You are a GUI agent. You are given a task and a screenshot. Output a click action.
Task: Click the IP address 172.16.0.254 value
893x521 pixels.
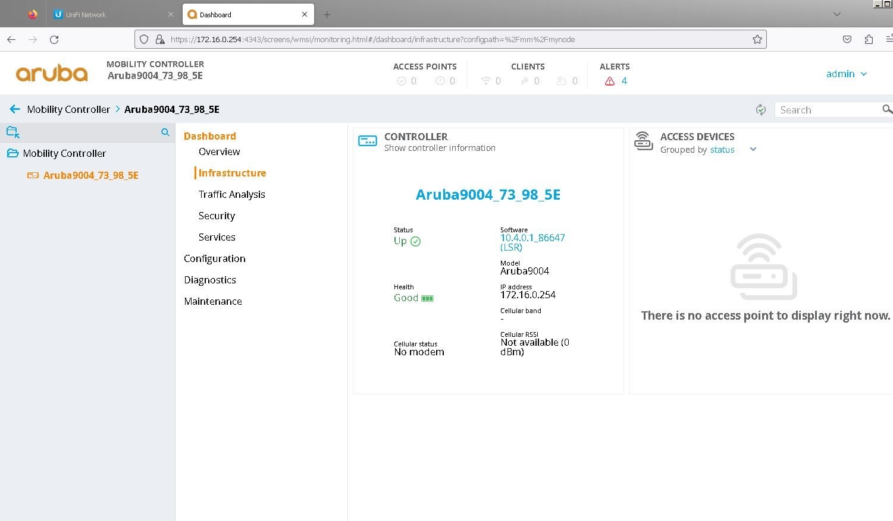click(528, 295)
